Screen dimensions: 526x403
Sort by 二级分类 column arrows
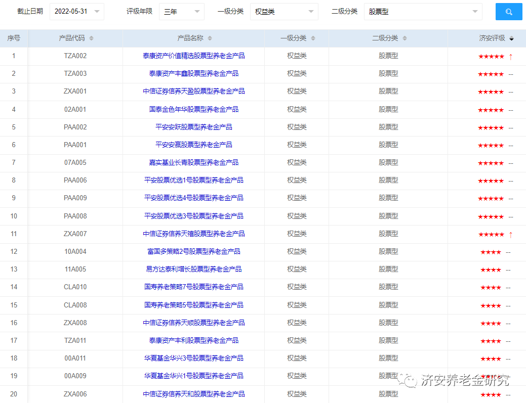[404, 38]
